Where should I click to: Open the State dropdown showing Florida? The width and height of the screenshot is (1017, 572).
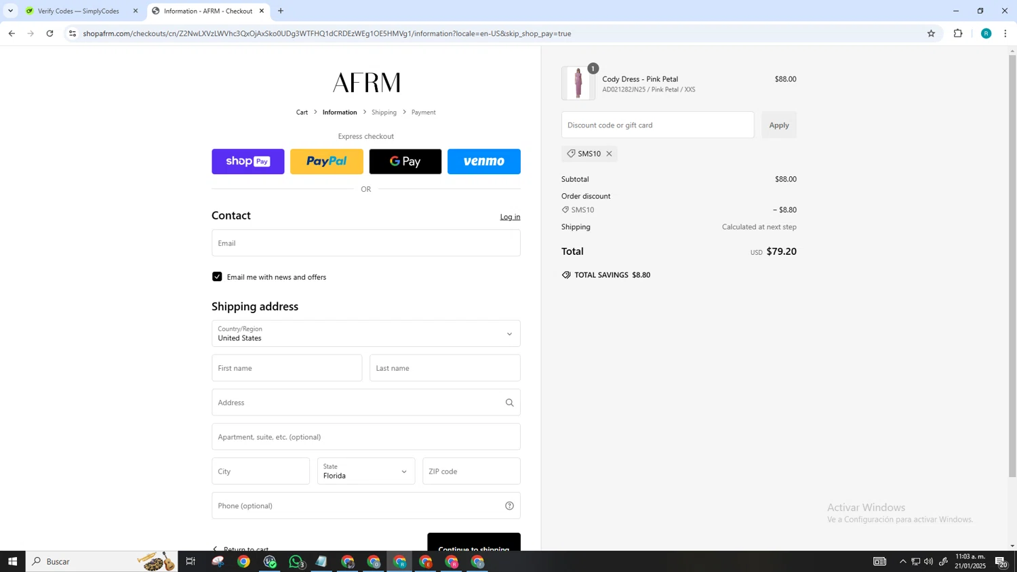click(366, 471)
